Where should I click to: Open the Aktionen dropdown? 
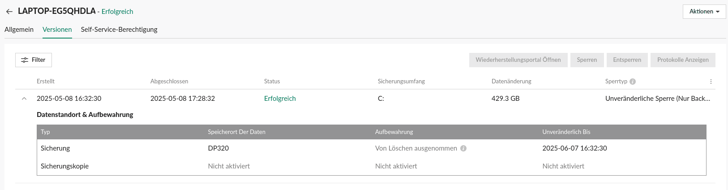[704, 12]
